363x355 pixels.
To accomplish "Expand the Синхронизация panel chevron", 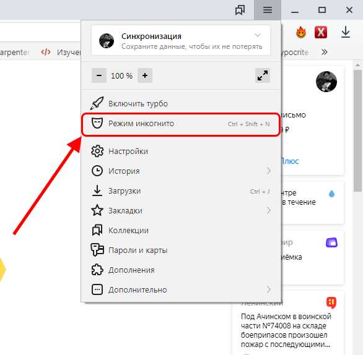I will 258,35.
